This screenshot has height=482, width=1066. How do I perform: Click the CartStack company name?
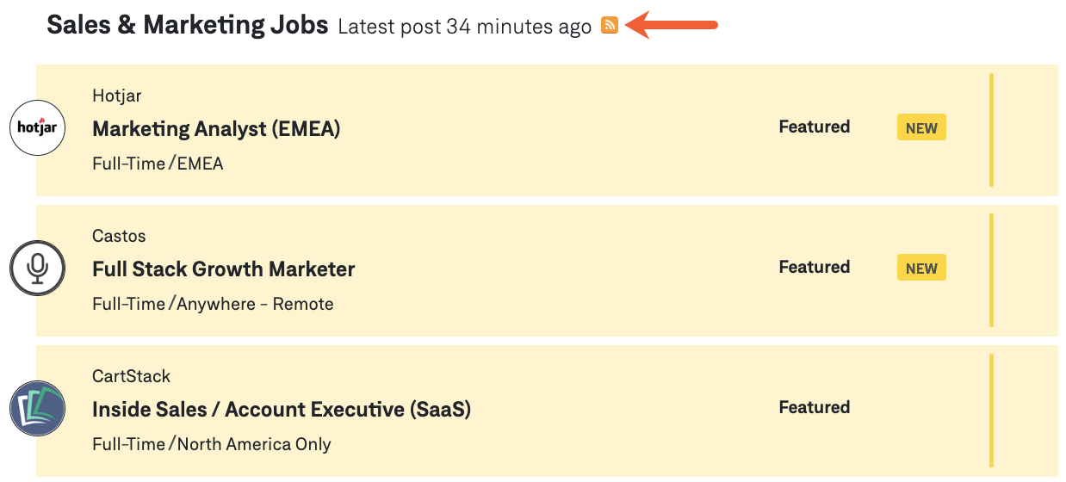point(131,376)
